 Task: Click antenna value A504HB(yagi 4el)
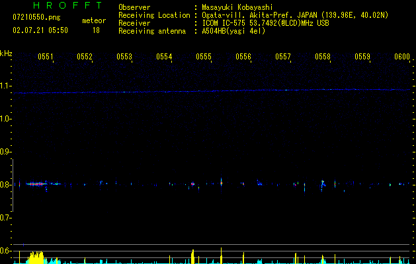click(233, 31)
